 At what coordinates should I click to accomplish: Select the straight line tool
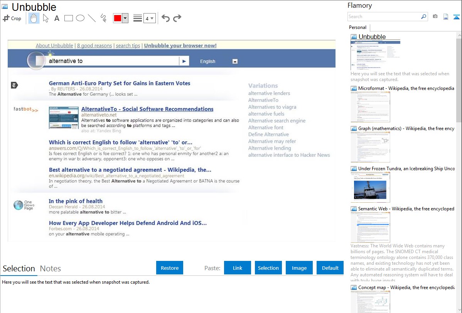click(x=91, y=18)
